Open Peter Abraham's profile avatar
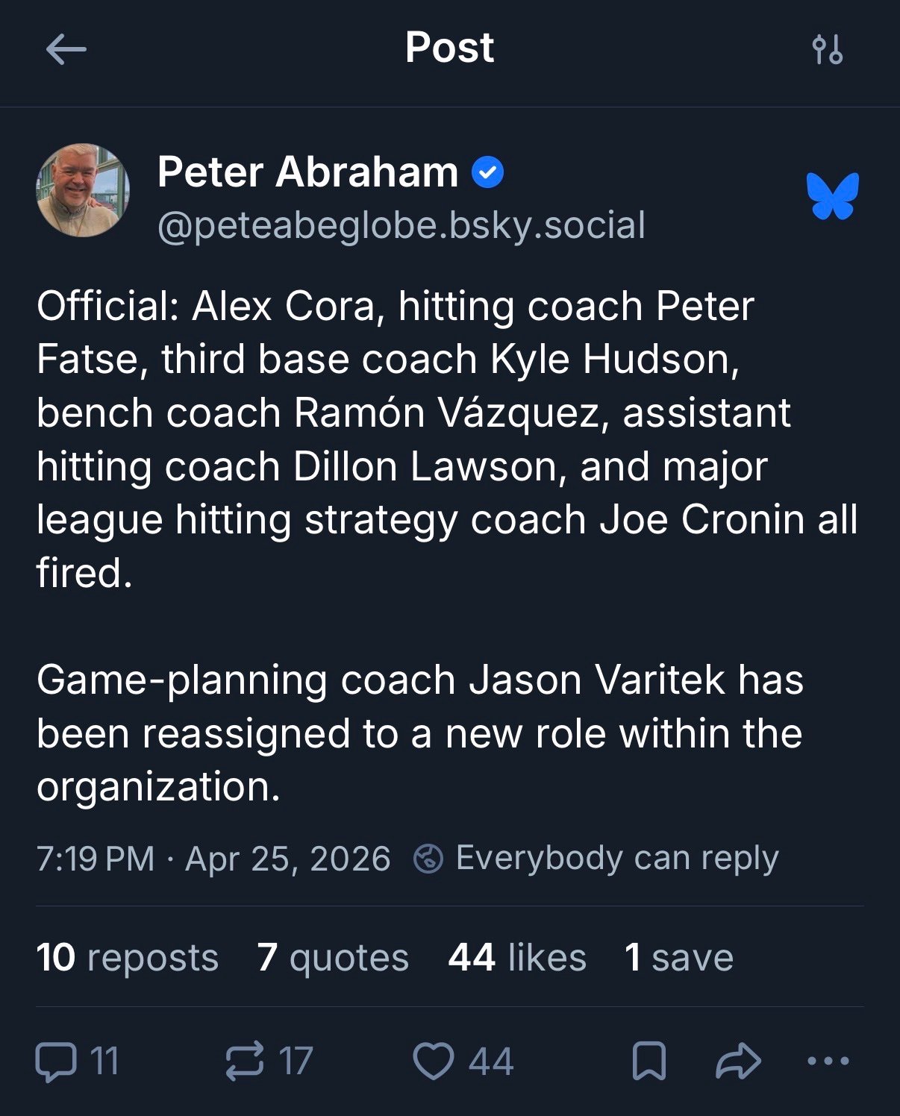The width and height of the screenshot is (900, 1116). (83, 191)
